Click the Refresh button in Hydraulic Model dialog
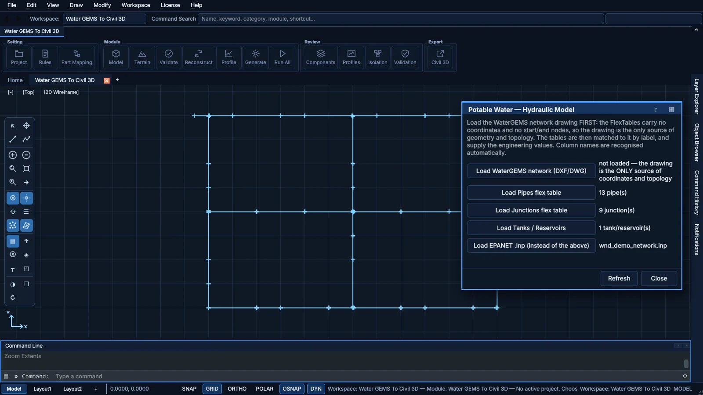Screen dimensions: 703x395 point(619,278)
